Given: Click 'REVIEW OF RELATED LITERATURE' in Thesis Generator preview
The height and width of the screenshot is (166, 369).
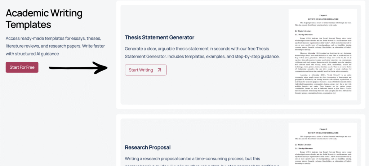Looking at the screenshot, I should tap(323, 18).
